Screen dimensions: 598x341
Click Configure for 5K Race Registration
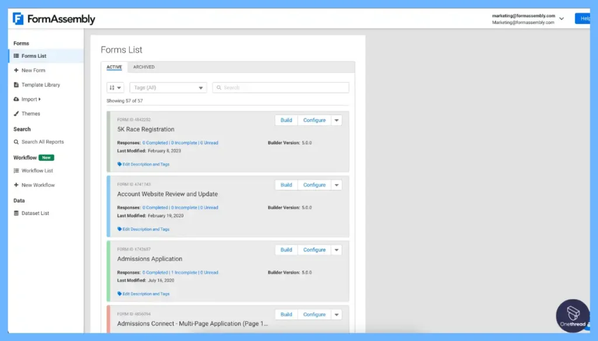(x=314, y=120)
